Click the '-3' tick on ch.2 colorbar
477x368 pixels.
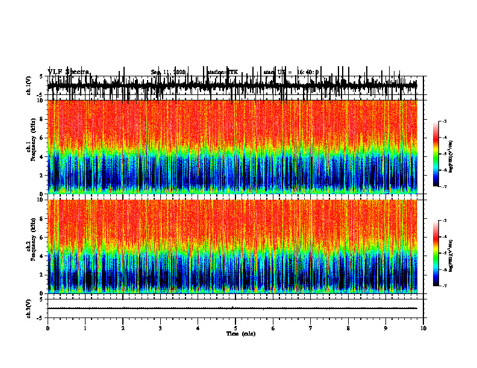click(444, 221)
